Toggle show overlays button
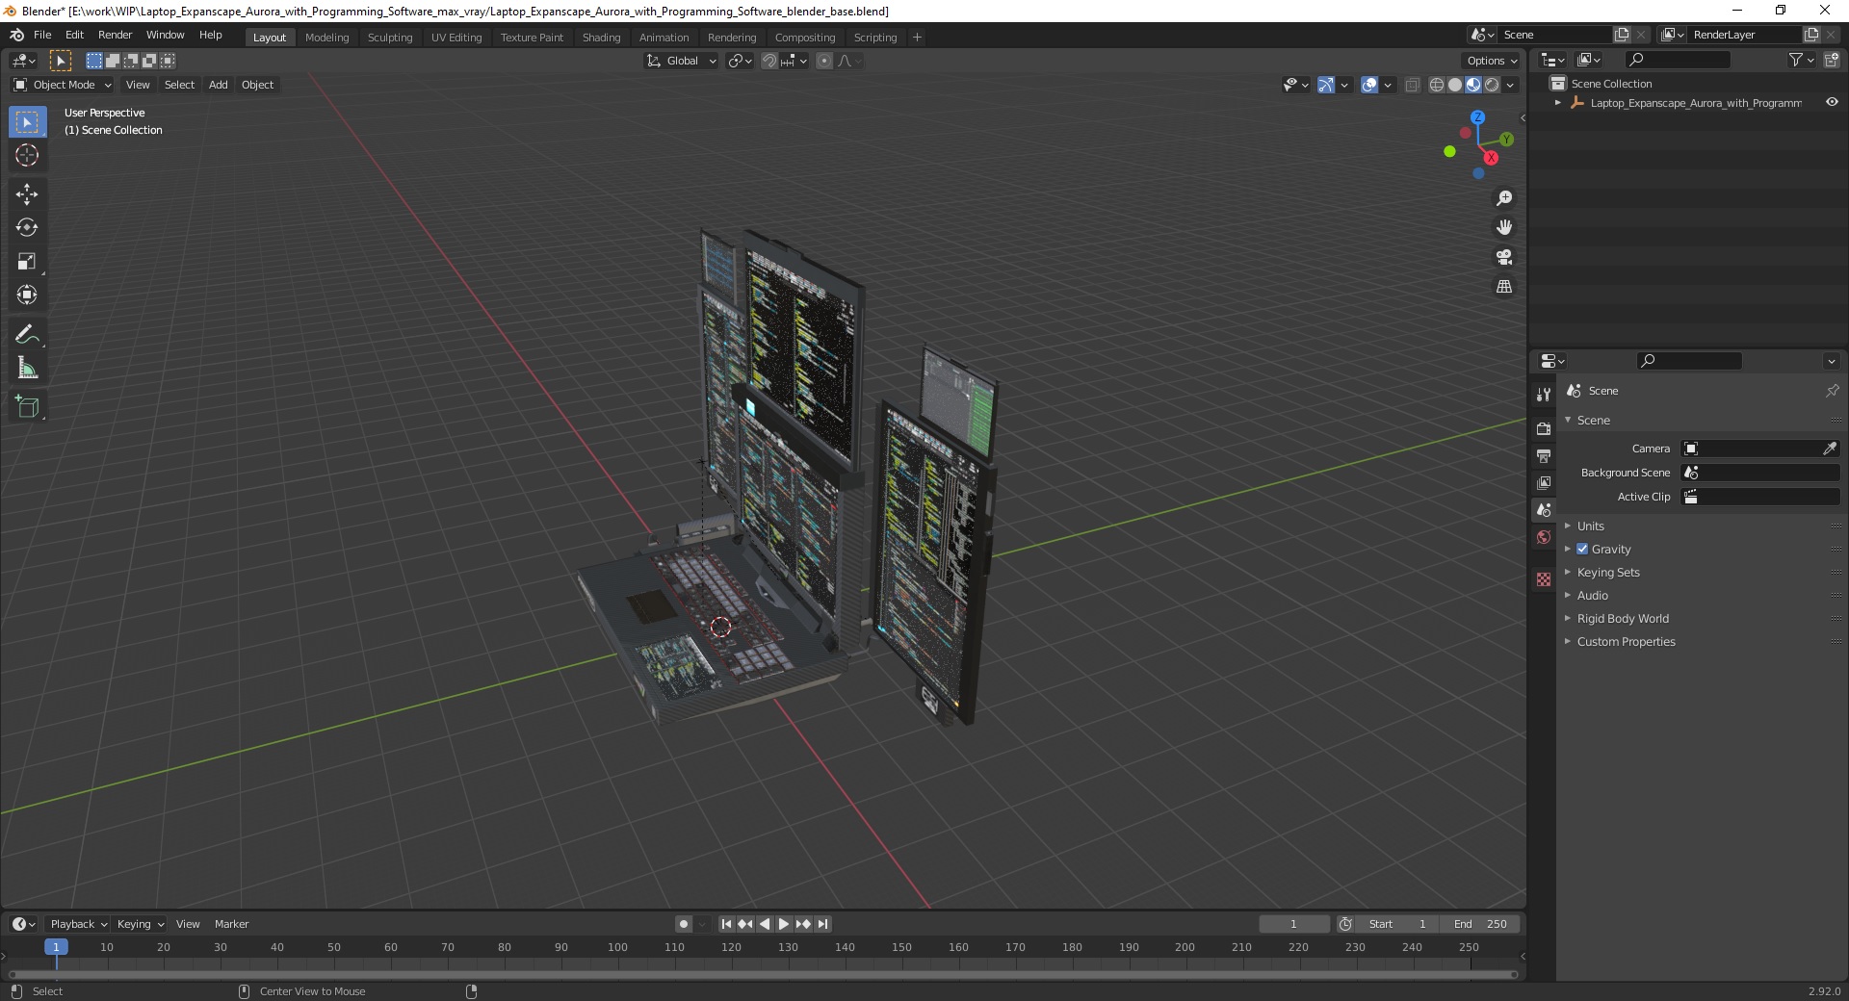The image size is (1849, 1001). coord(1369,85)
